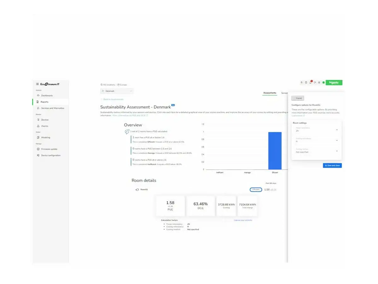Open Device configuration from sidebar

(x=50, y=155)
